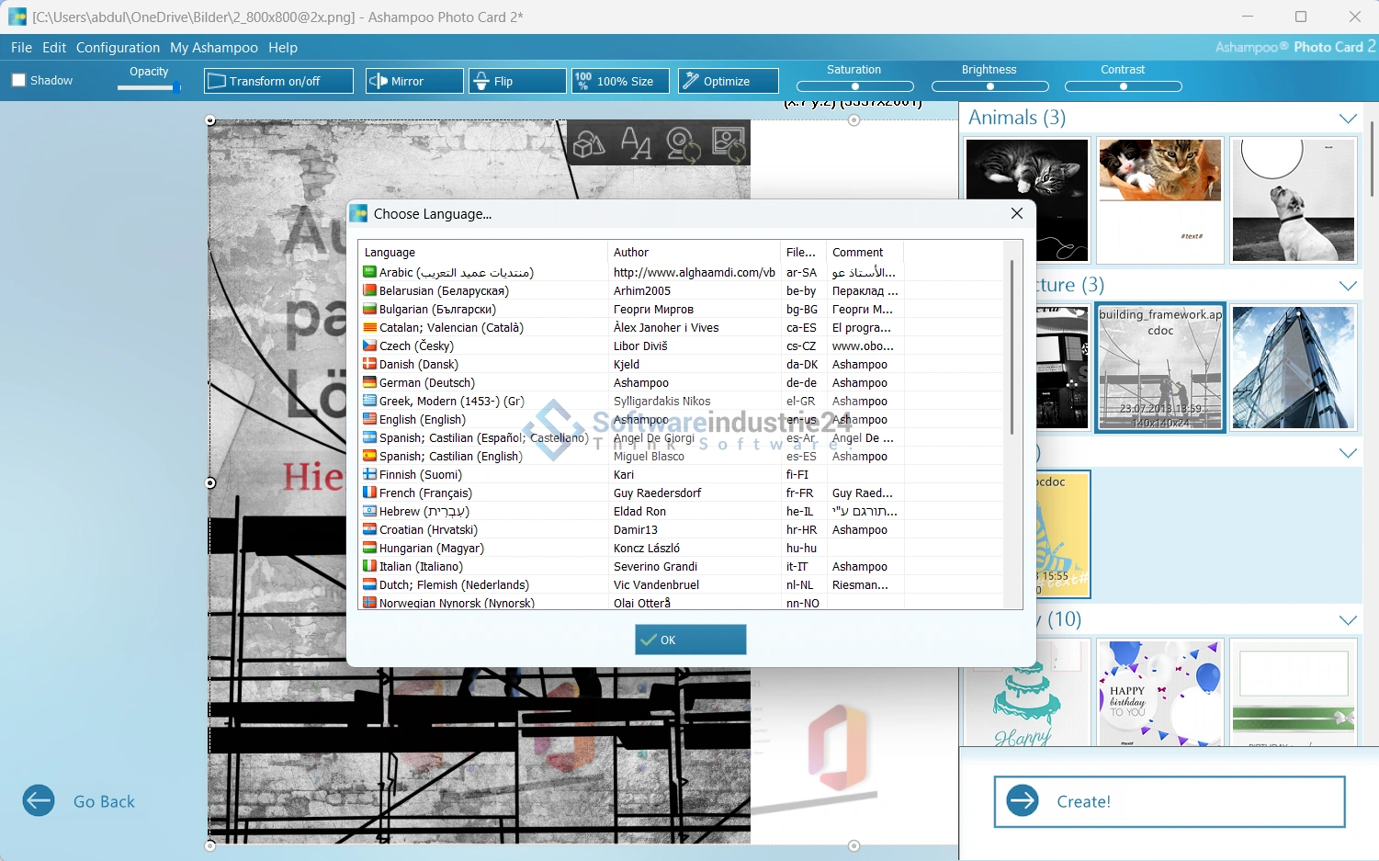Open the Configuration menu
Image resolution: width=1379 pixels, height=861 pixels.
[118, 48]
